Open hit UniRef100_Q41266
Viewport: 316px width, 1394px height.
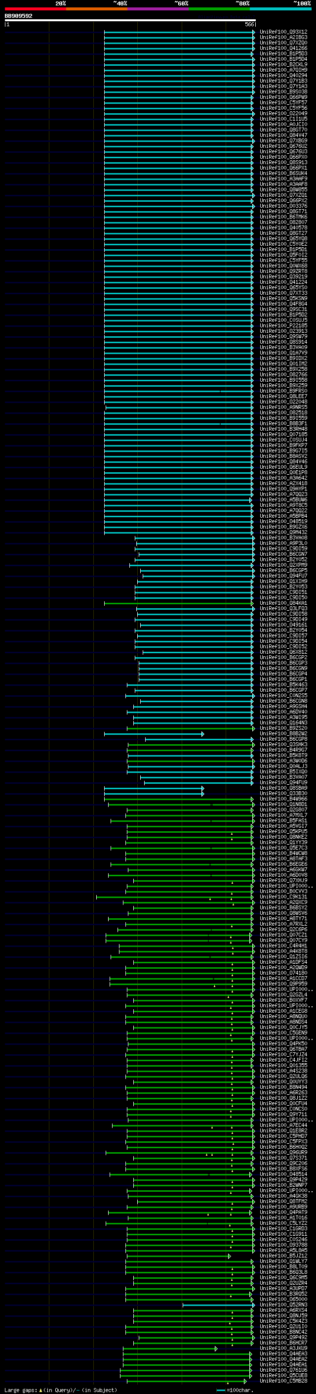point(283,48)
